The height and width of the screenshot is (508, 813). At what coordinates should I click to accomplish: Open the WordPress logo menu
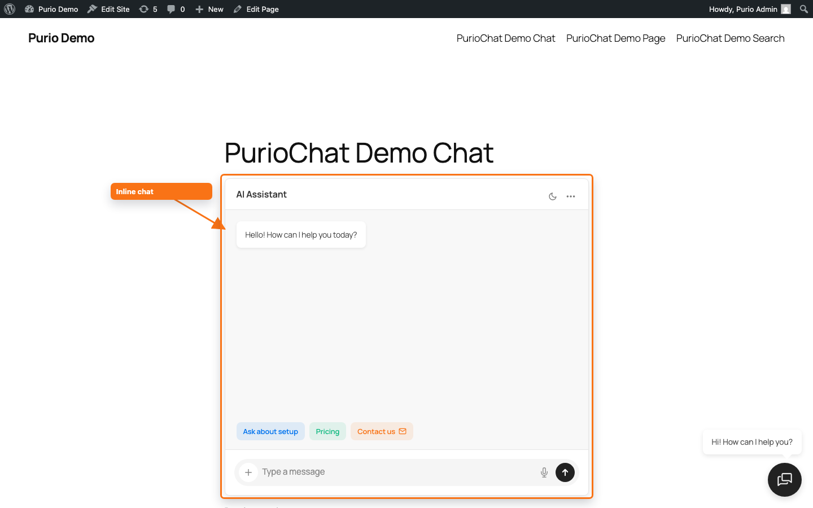click(x=10, y=9)
